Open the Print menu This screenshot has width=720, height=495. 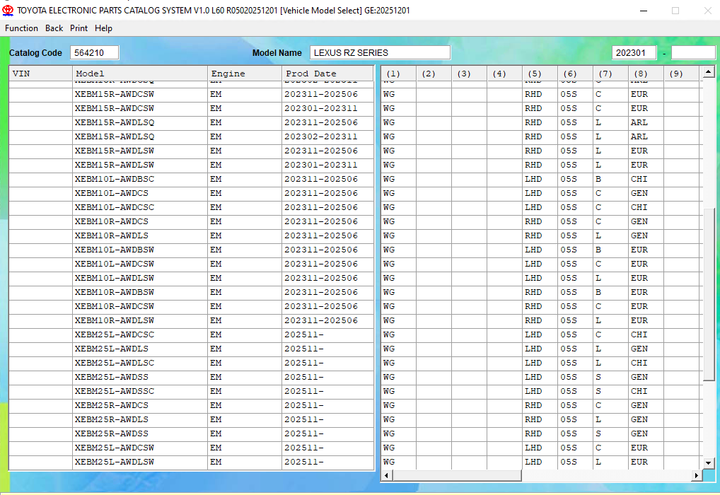(x=79, y=28)
